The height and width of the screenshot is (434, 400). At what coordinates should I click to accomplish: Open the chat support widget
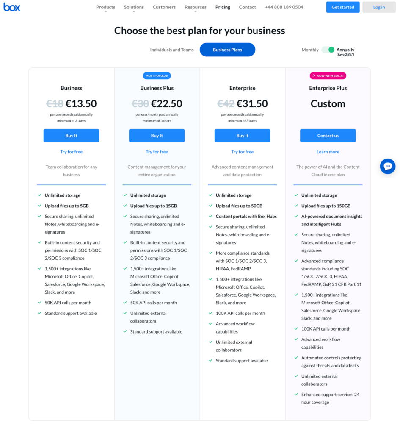(x=387, y=166)
